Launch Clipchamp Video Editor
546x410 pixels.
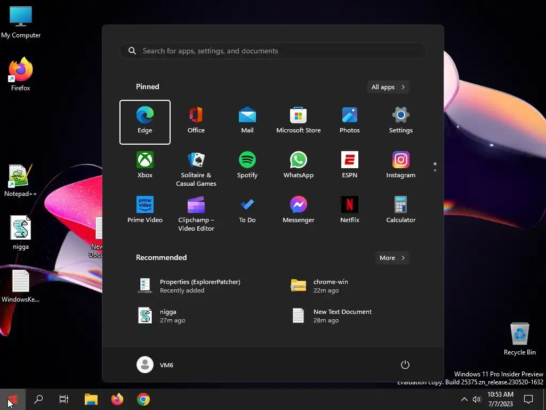[196, 214]
